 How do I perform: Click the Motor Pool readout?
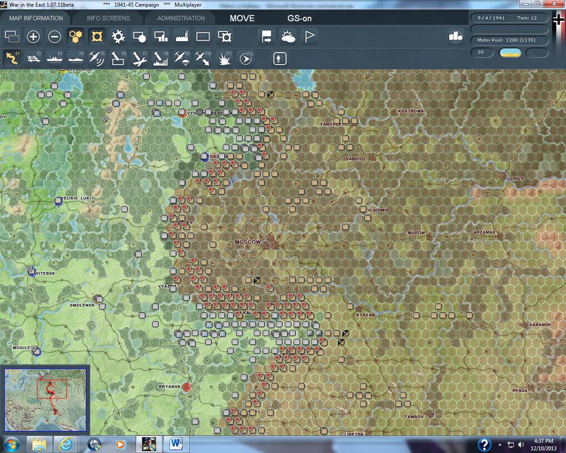point(510,40)
